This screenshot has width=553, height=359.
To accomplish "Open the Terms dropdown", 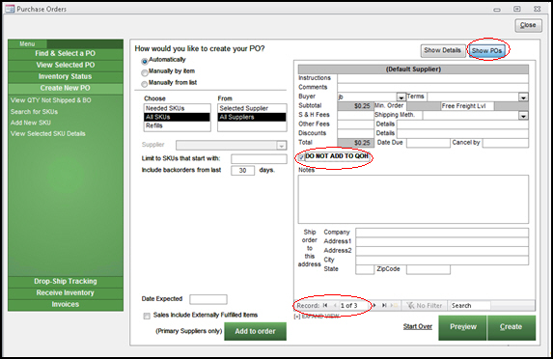I will 524,97.
